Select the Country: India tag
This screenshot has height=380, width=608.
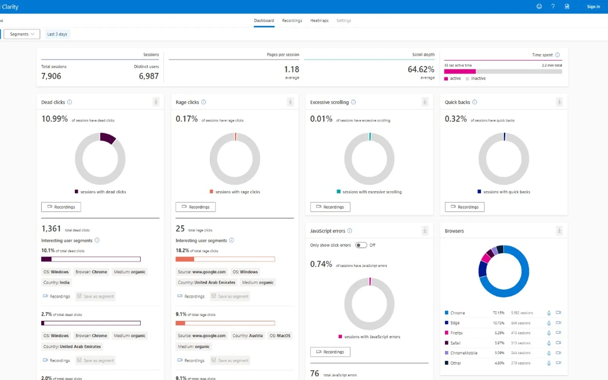tap(57, 282)
